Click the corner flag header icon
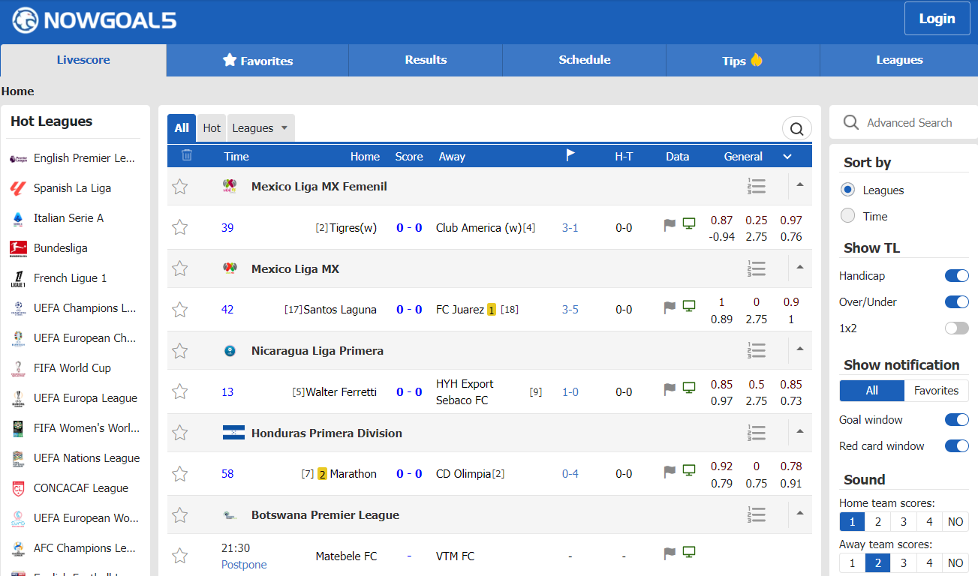 tap(570, 155)
